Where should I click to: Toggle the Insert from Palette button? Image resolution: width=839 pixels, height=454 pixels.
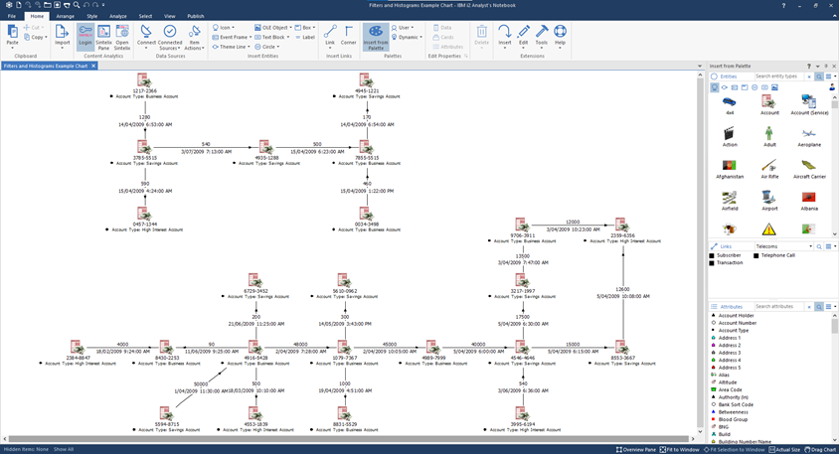(x=376, y=37)
